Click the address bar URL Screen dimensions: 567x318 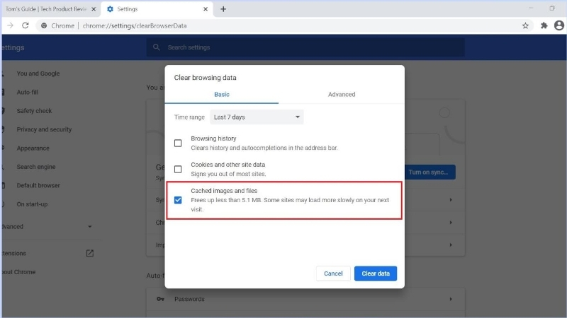click(x=135, y=25)
